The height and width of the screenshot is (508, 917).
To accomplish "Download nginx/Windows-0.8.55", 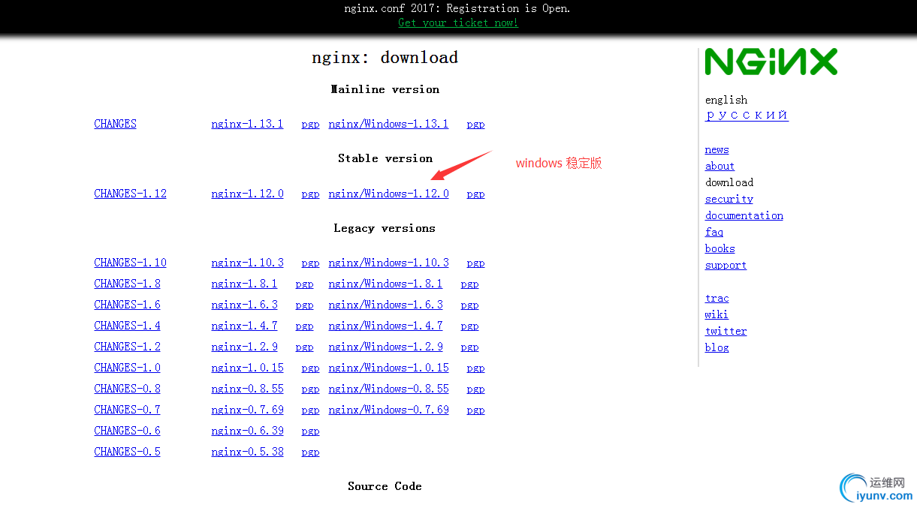I will [x=388, y=389].
